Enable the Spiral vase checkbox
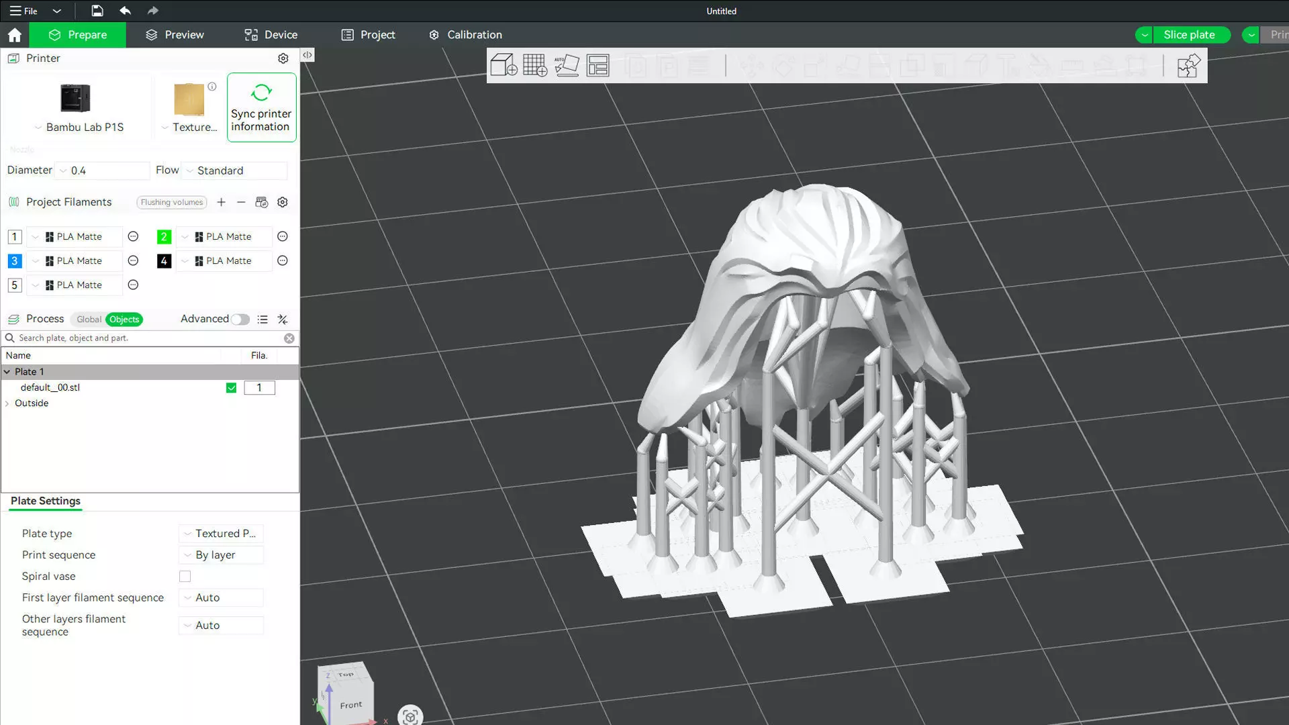Viewport: 1289px width, 725px height. click(185, 576)
